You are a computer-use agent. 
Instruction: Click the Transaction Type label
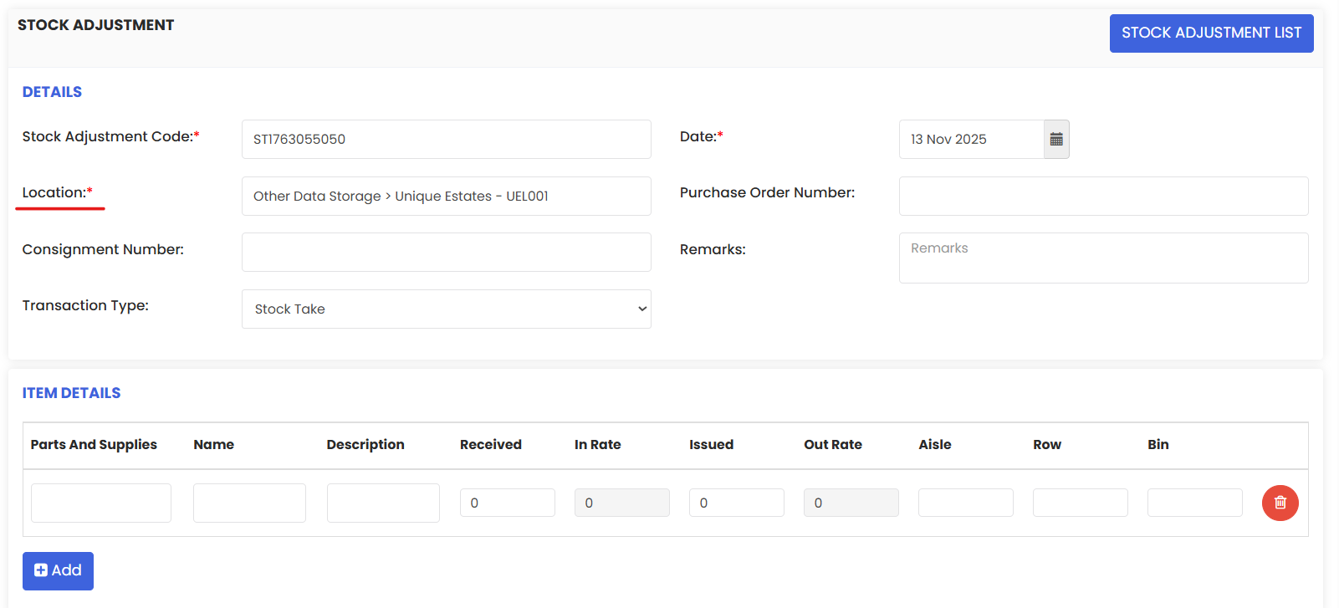coord(85,306)
